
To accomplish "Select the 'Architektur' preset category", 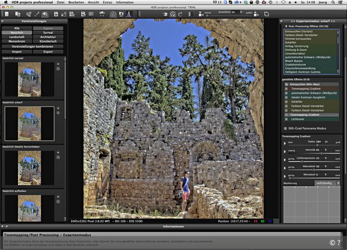I will pyautogui.click(x=48, y=37).
